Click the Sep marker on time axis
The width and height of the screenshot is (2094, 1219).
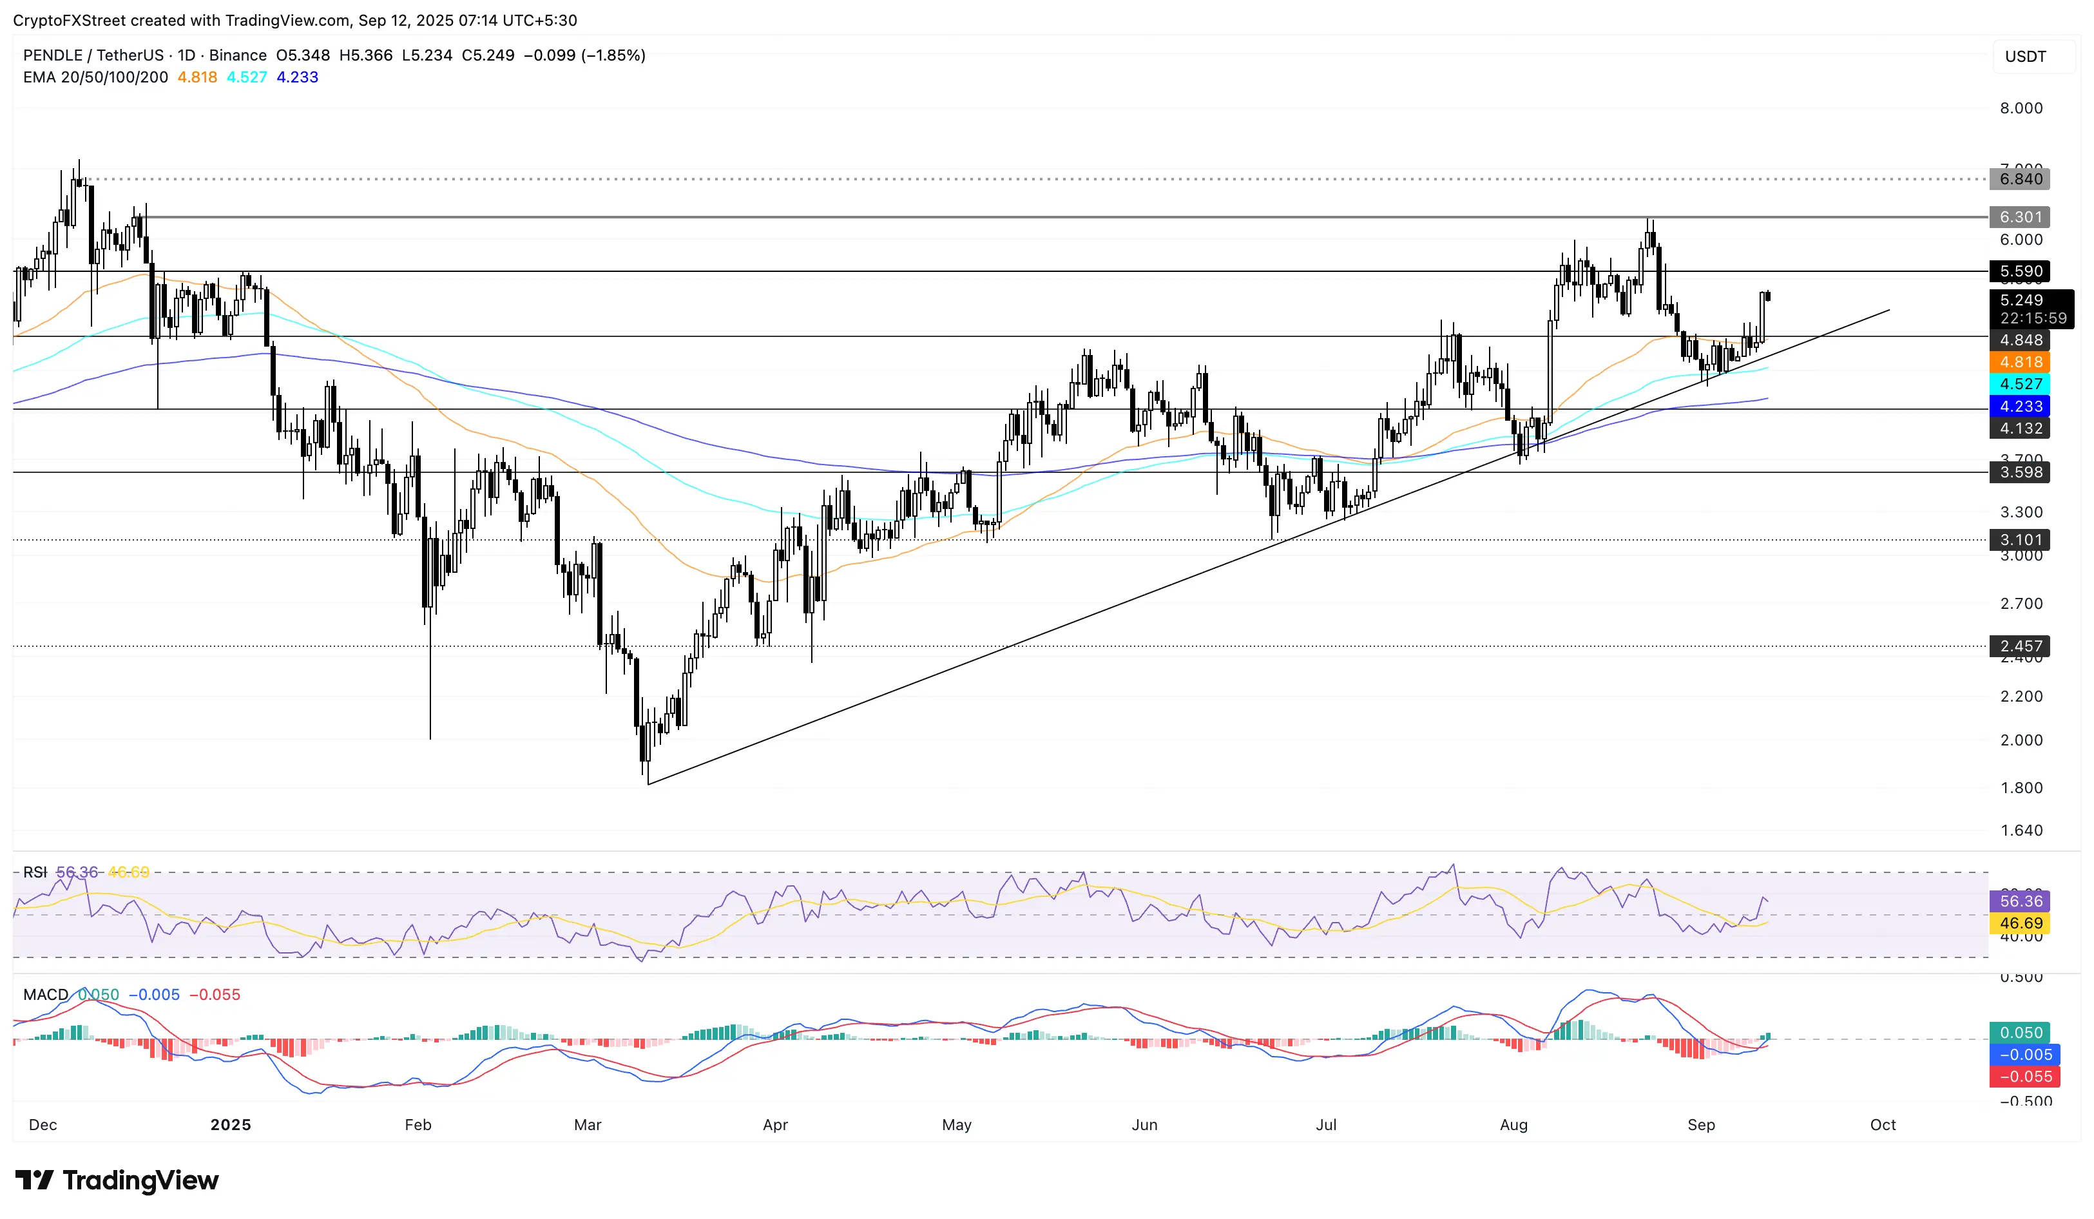point(1700,1124)
